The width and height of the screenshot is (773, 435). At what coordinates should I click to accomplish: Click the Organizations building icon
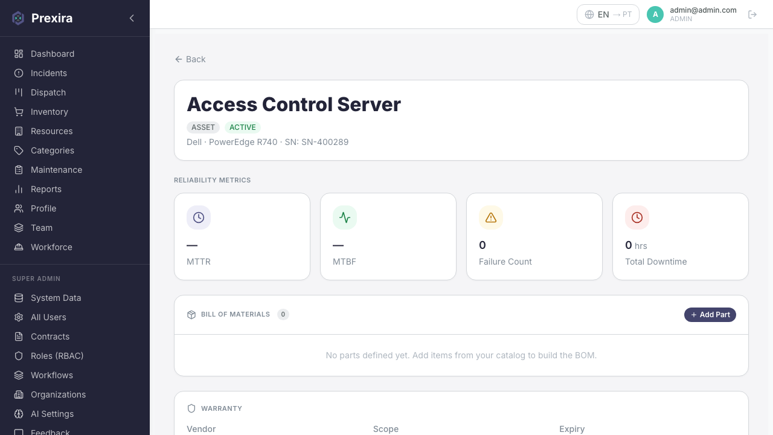pyautogui.click(x=19, y=395)
